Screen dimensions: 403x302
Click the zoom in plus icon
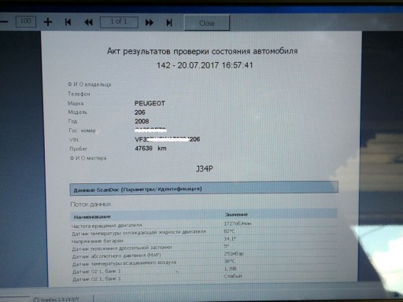click(x=47, y=22)
